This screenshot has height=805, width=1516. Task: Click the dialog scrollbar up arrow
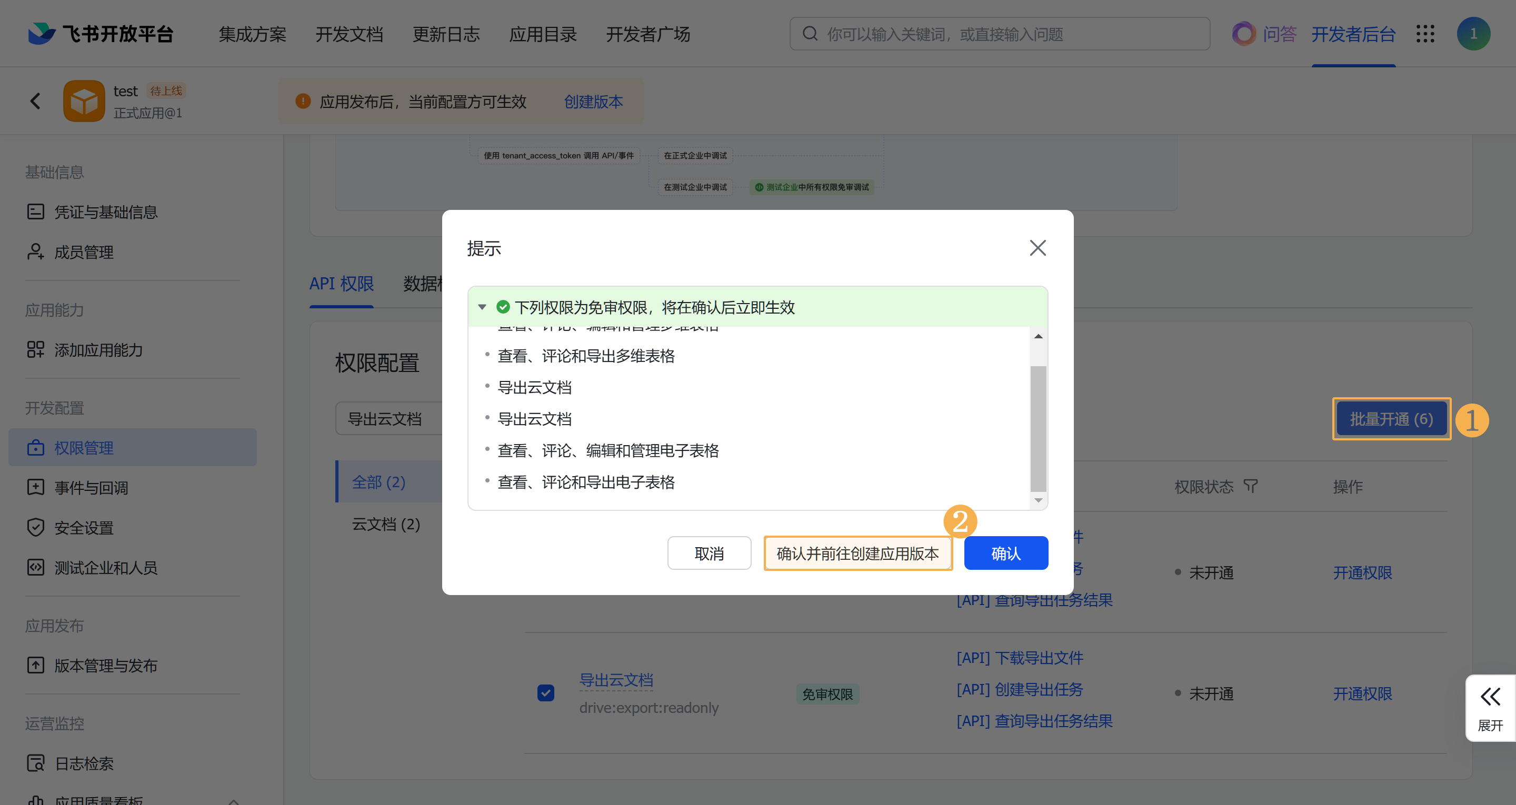click(x=1038, y=336)
